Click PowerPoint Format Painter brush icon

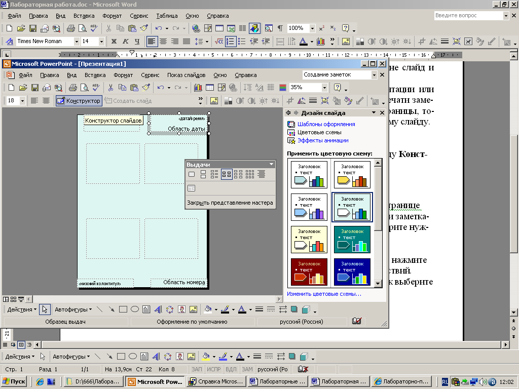[146, 88]
